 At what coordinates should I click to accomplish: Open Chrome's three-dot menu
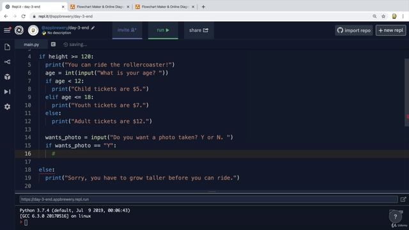click(403, 16)
